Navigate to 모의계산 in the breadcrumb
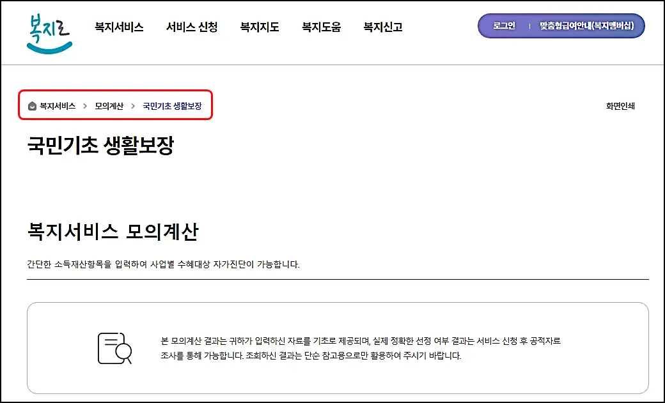 coord(108,106)
